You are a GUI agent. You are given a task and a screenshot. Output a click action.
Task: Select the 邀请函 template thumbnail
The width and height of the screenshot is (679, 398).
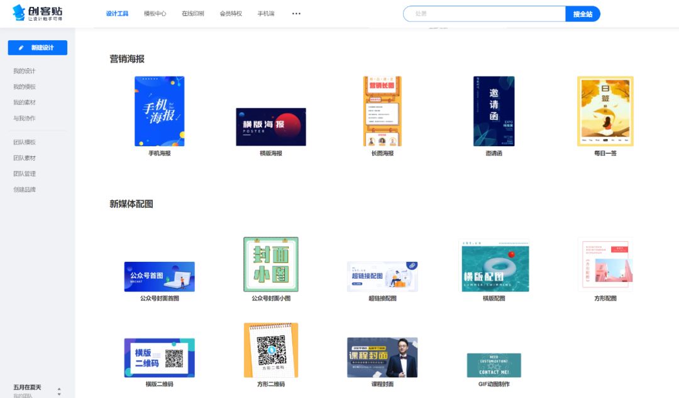494,111
